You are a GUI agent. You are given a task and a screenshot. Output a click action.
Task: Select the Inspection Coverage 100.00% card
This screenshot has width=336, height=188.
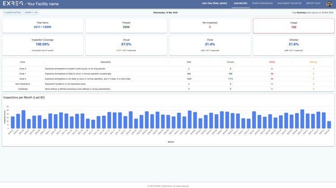(43, 45)
